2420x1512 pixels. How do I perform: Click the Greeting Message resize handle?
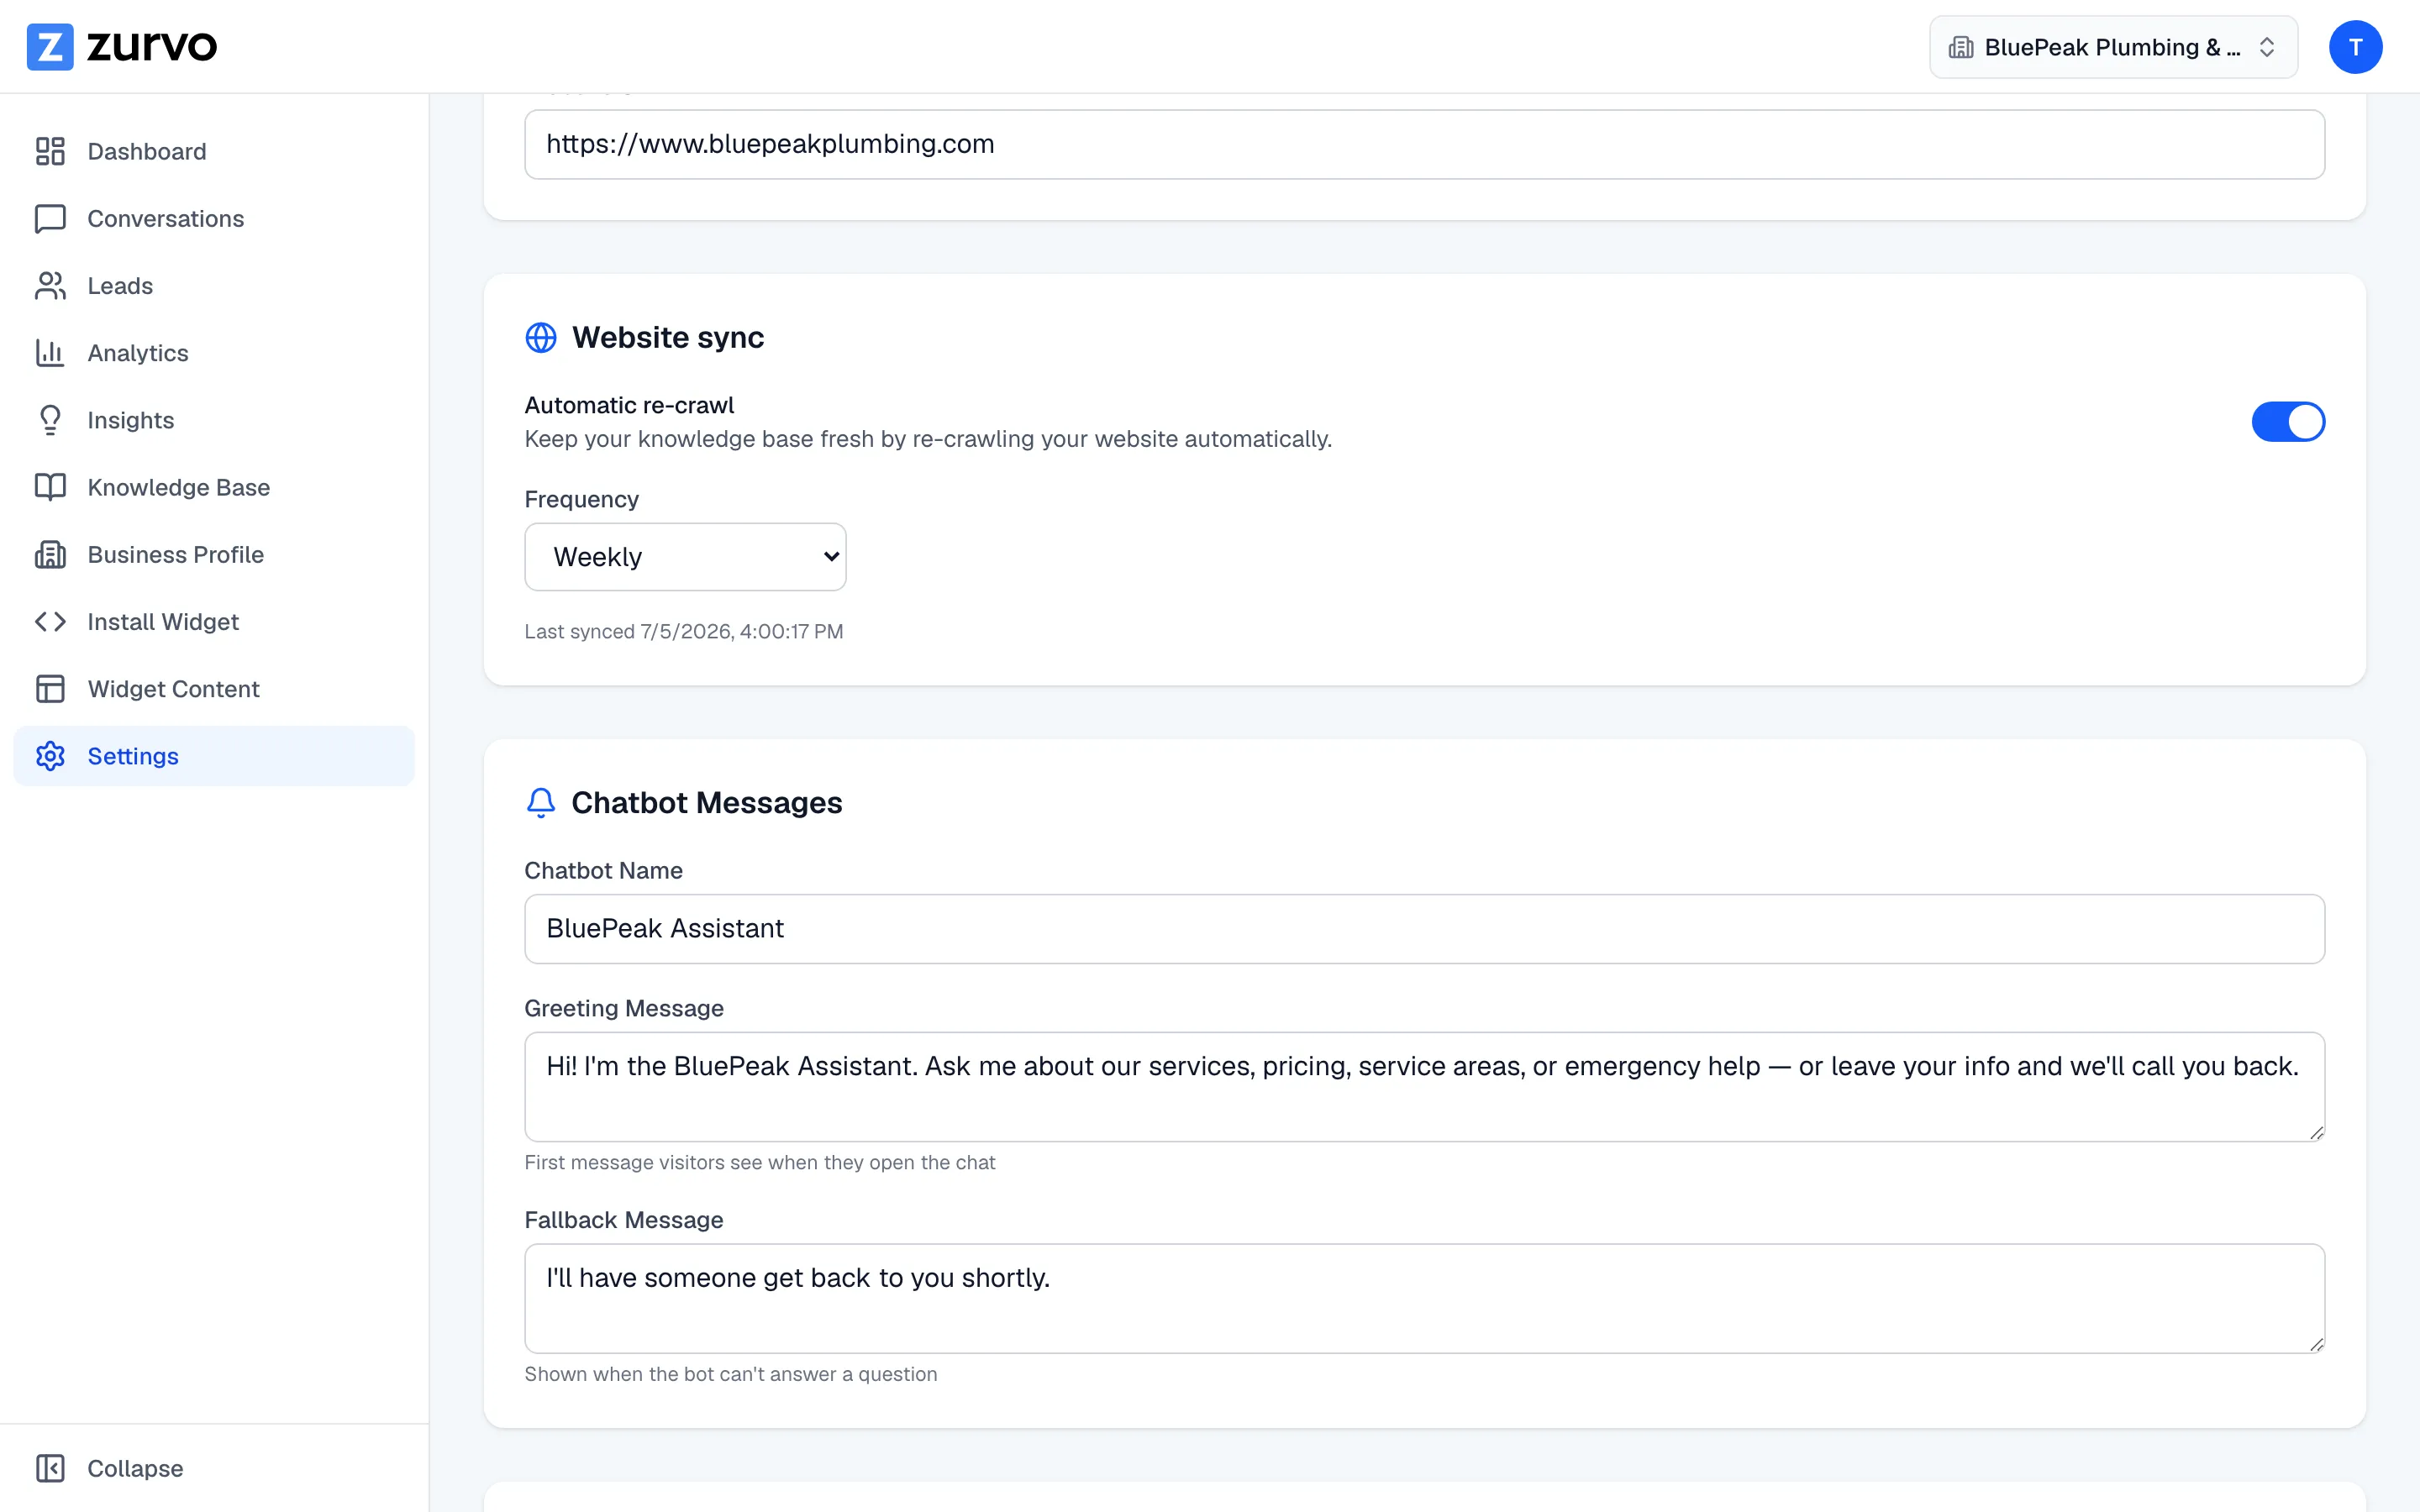pos(2316,1133)
